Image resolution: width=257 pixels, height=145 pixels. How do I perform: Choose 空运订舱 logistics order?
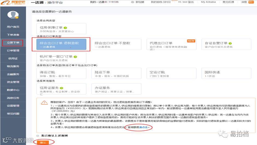171,73
